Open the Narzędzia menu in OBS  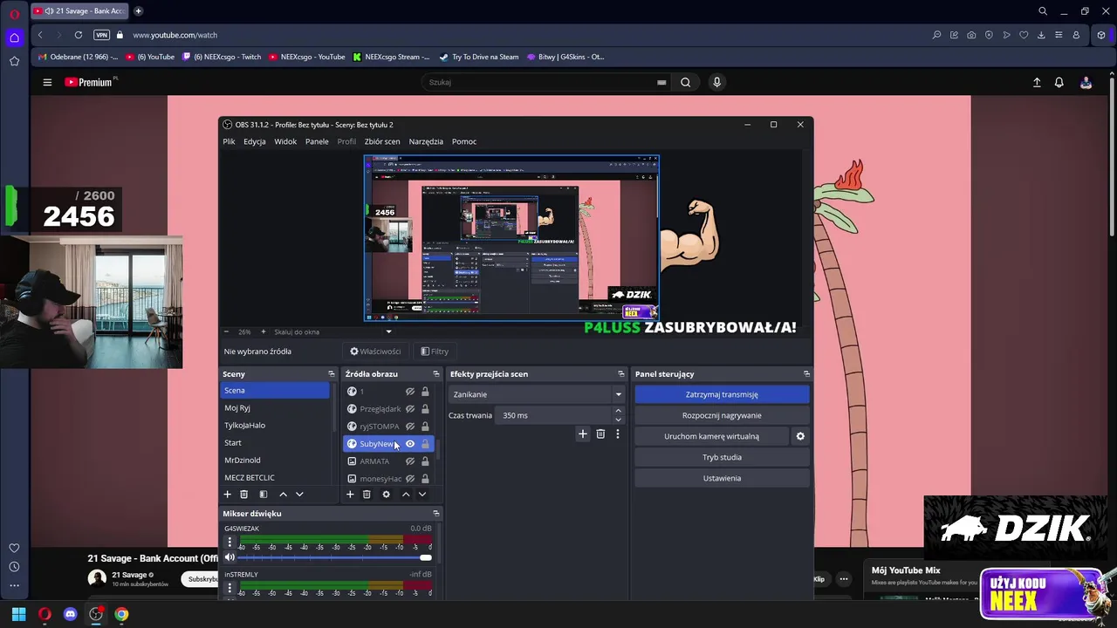tap(426, 141)
